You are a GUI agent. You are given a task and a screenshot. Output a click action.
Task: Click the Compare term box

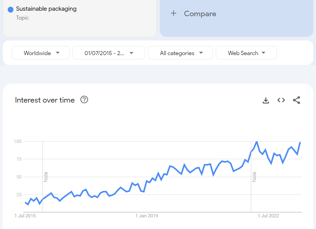click(236, 18)
